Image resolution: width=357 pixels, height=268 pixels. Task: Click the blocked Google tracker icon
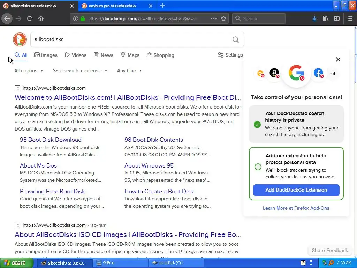[296, 73]
